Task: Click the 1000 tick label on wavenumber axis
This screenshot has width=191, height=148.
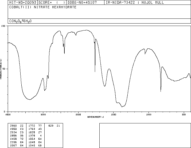Action: coord(149,115)
